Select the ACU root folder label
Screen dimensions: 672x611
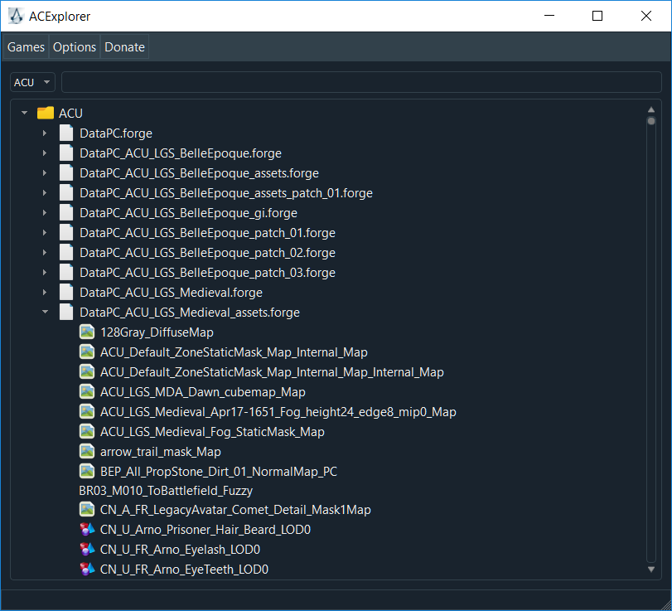point(70,114)
